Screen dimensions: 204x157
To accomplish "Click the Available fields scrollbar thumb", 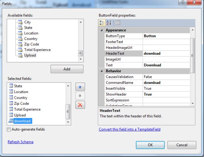I will pos(80,53).
